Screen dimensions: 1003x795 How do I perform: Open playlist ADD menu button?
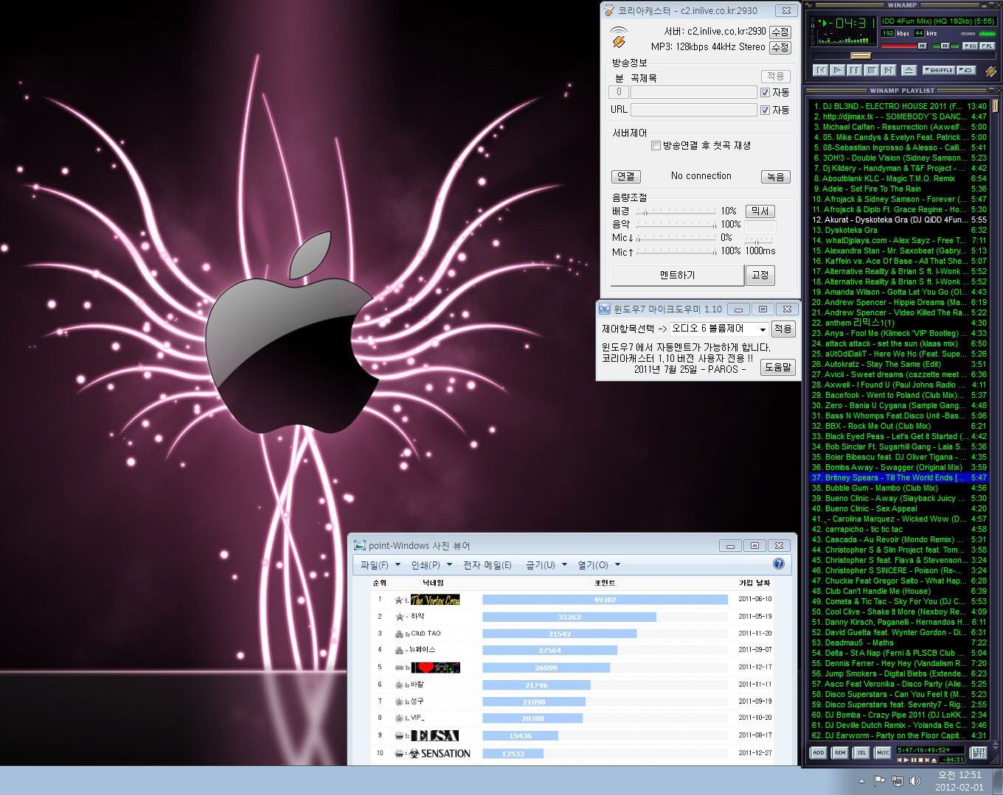pos(818,752)
